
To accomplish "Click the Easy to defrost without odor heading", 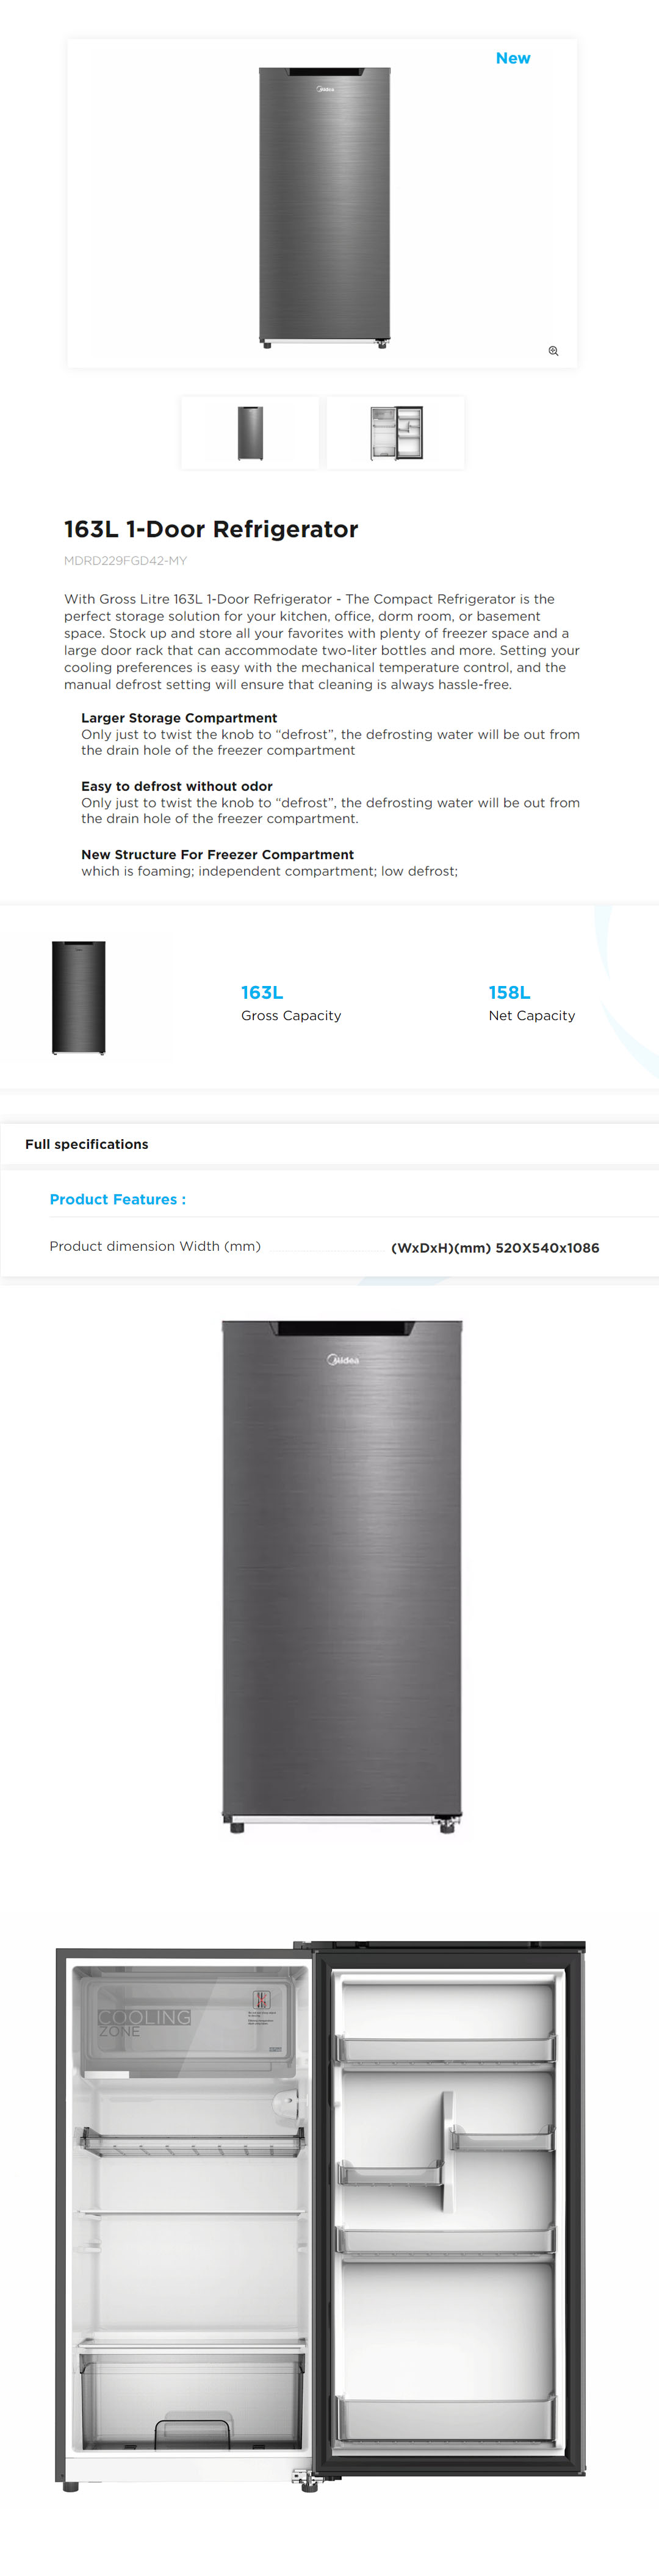I will click(177, 786).
